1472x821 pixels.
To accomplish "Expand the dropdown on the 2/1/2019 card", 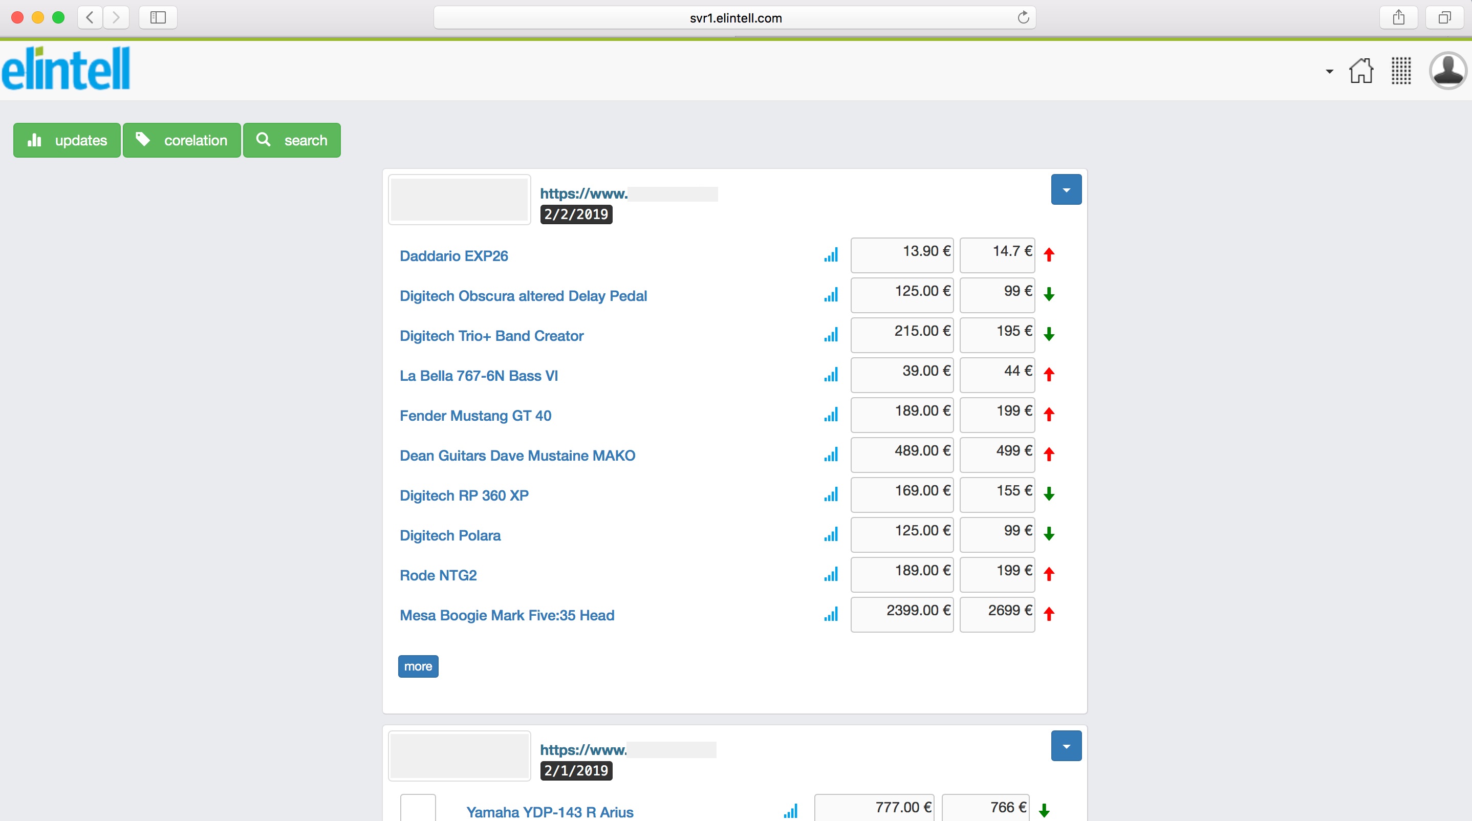I will pyautogui.click(x=1066, y=746).
